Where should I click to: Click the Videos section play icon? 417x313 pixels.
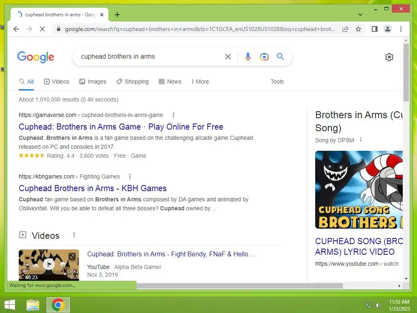[x=23, y=235]
